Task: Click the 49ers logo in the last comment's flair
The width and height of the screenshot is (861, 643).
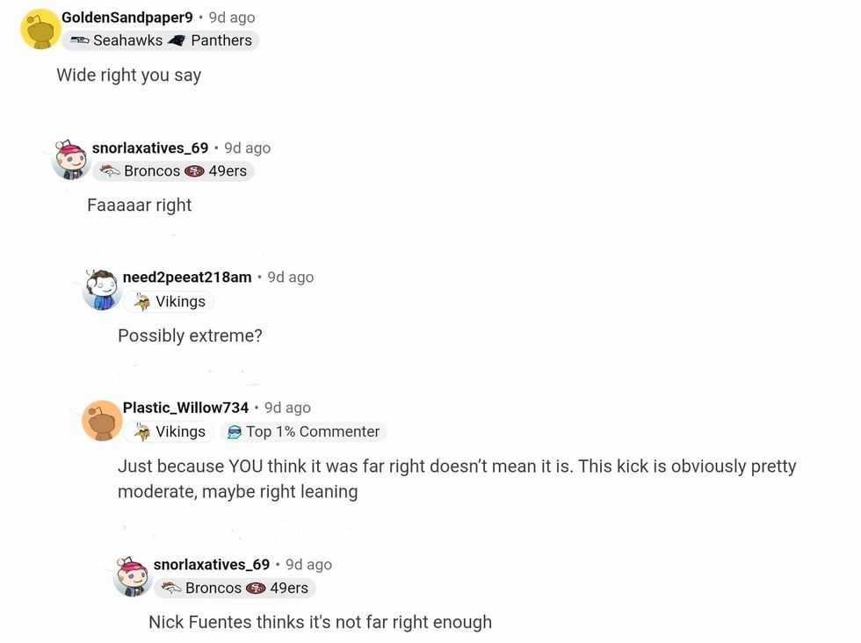Action: (x=257, y=589)
